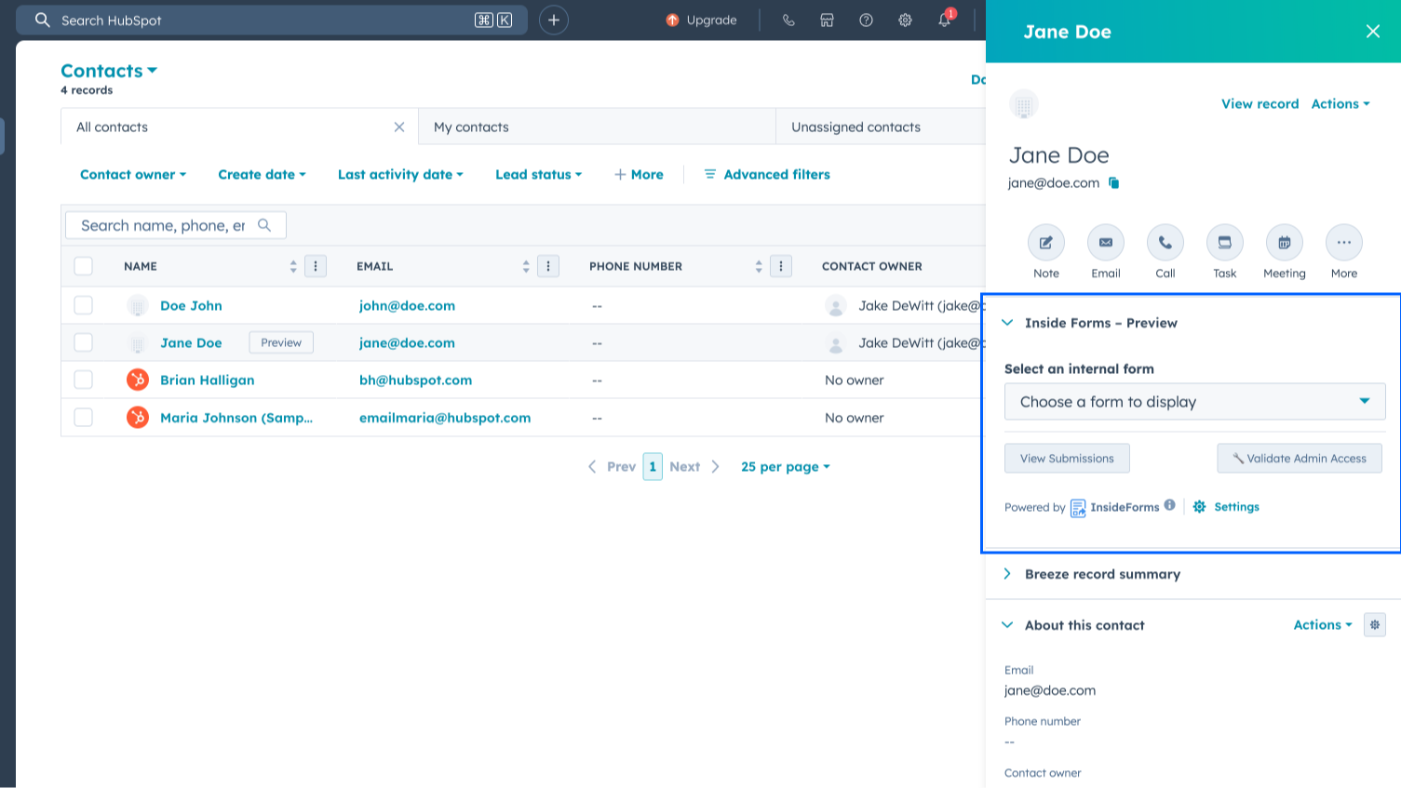Open the HubSpot marketplace icon
Viewport: 1401px width, 788px height.
[827, 20]
